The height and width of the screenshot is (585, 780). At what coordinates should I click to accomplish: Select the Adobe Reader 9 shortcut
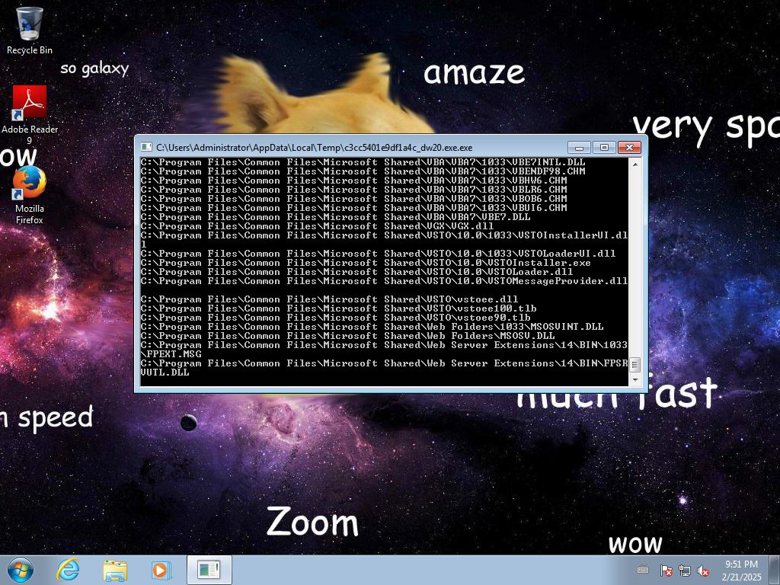(x=30, y=115)
